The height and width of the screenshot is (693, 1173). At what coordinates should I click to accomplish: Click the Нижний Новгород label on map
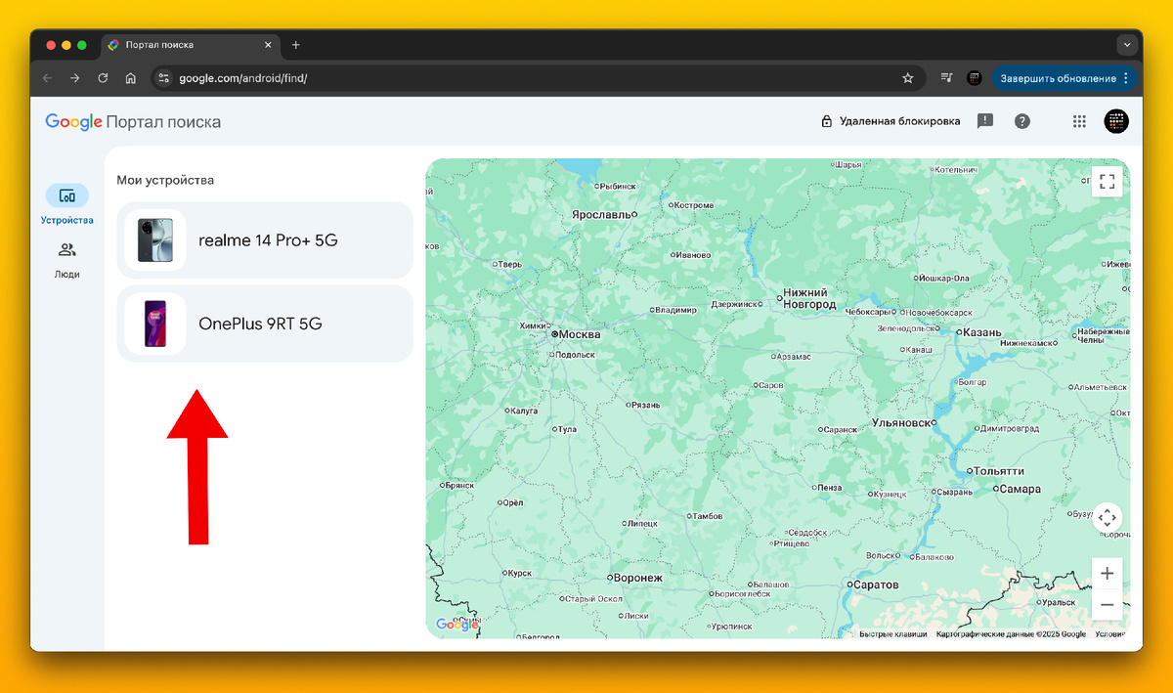click(x=810, y=299)
